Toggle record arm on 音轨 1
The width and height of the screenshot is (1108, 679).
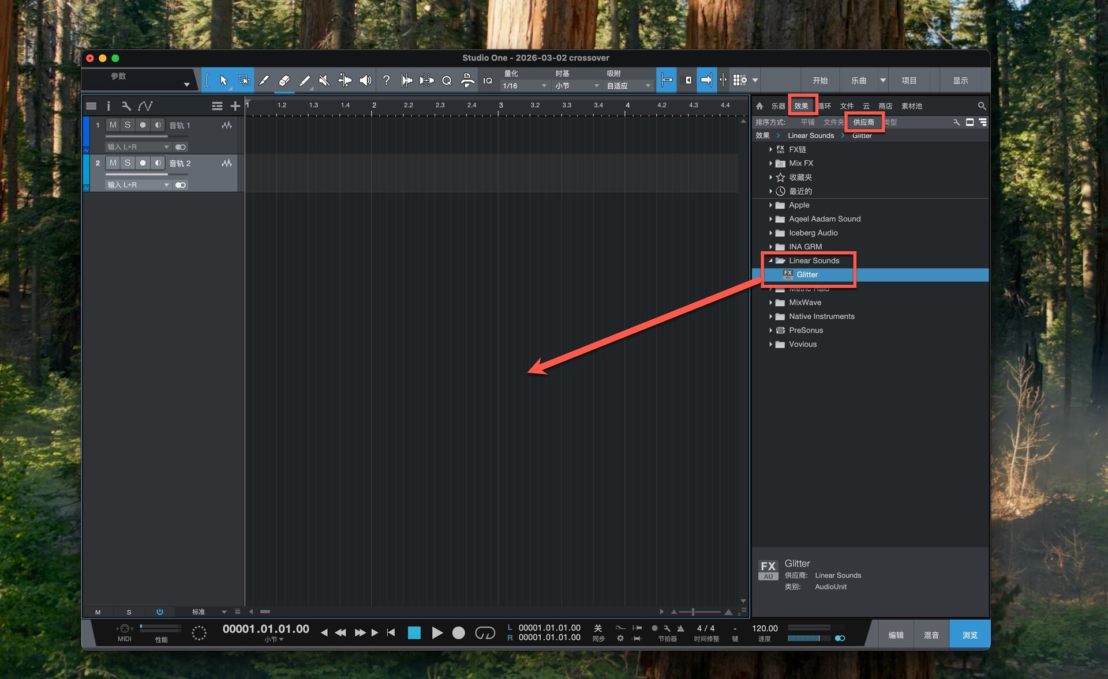pyautogui.click(x=143, y=125)
